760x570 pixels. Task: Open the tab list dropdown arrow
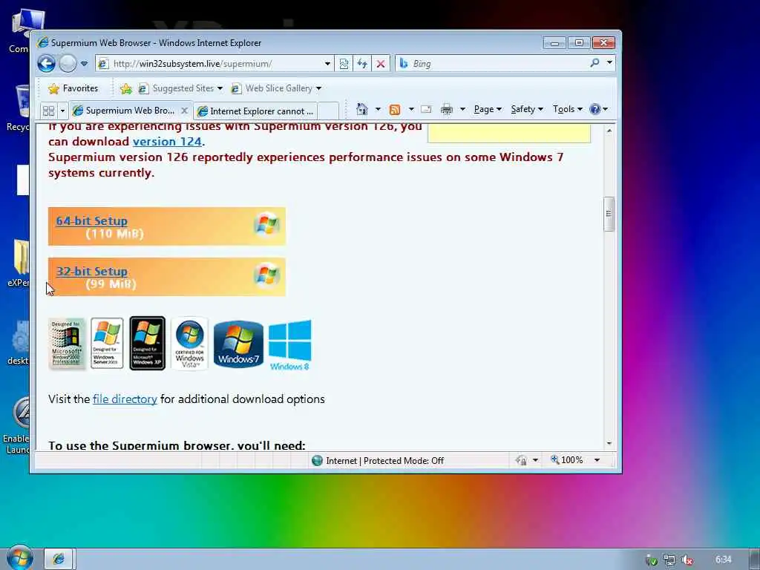62,111
